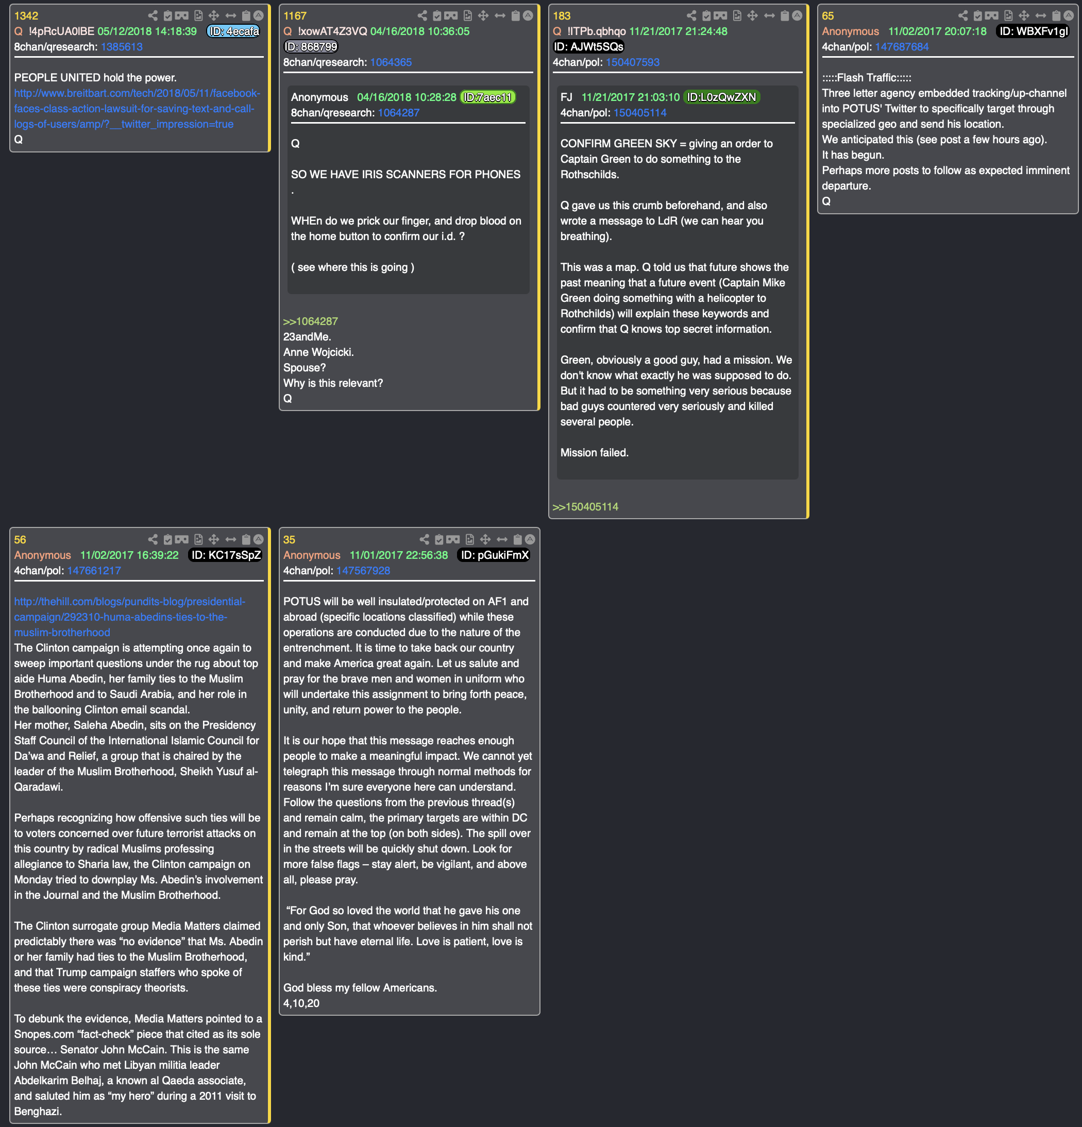Viewport: 1082px width, 1127px height.
Task: Click the circled triangle icon on post 35
Action: click(530, 539)
